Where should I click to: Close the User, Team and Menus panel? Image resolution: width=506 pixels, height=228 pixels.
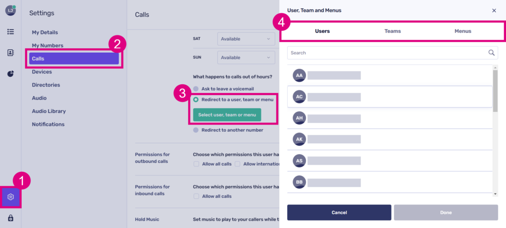[494, 10]
